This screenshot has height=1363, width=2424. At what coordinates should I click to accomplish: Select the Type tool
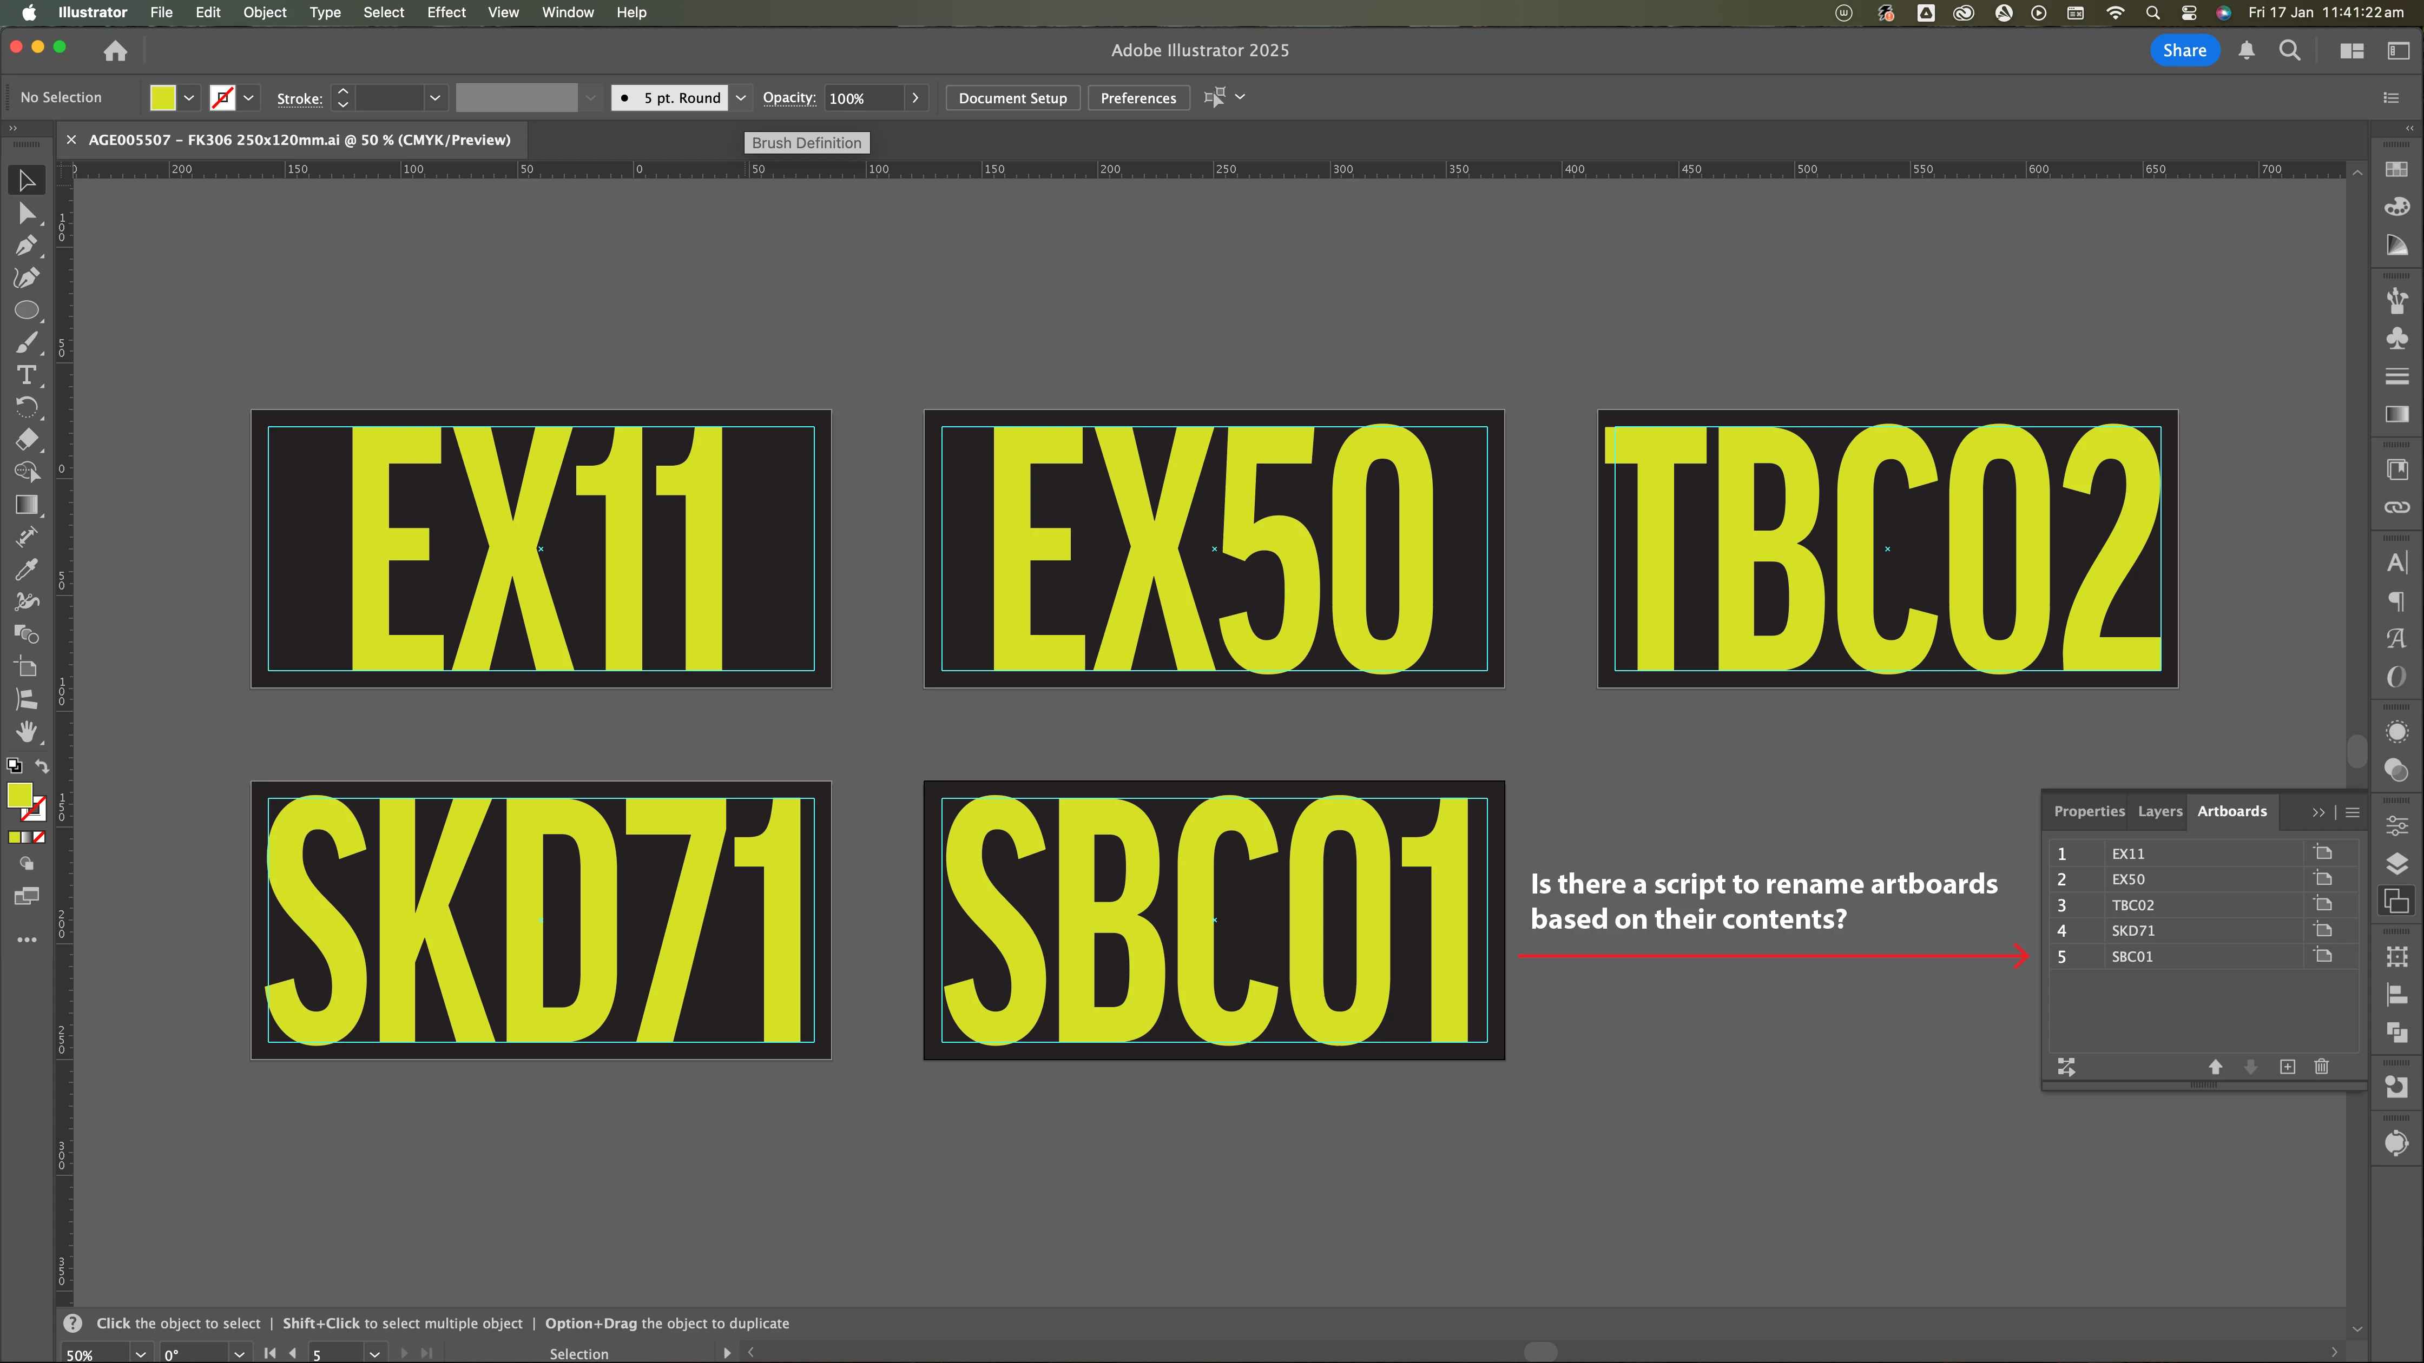coord(27,375)
